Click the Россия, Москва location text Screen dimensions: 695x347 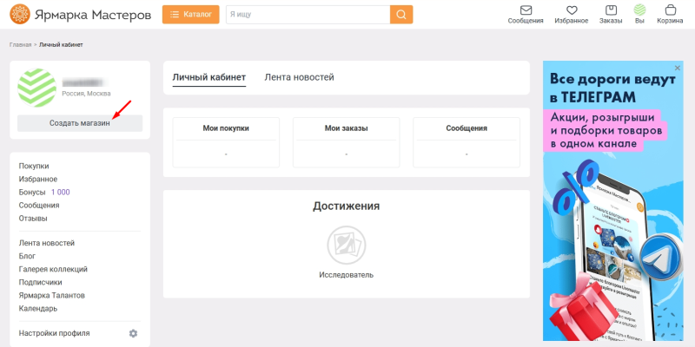click(86, 94)
